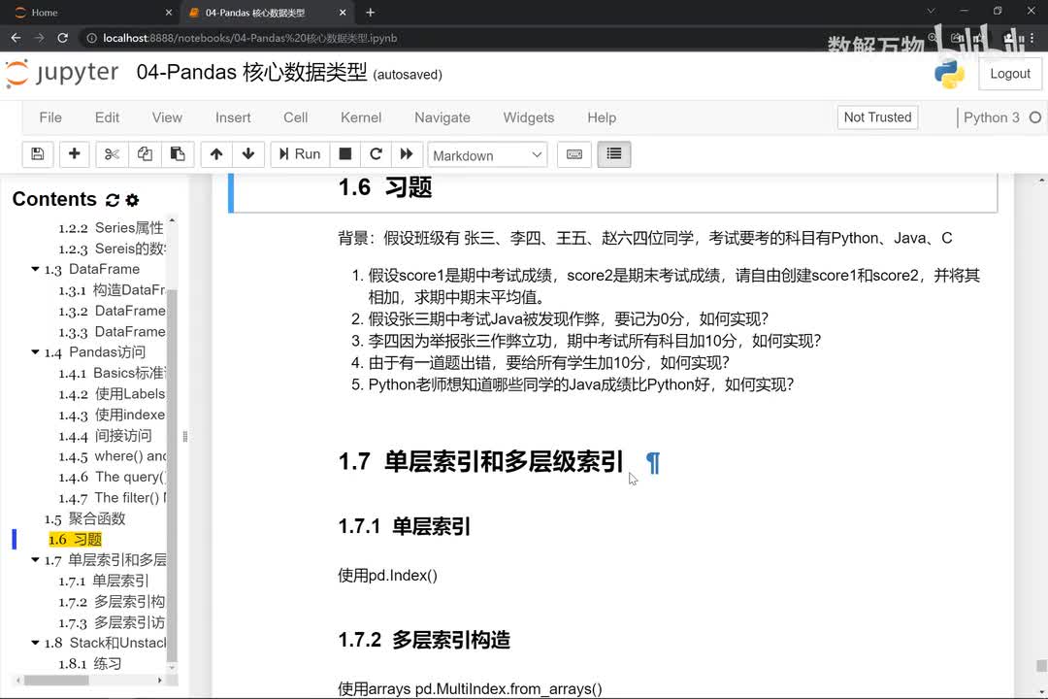This screenshot has width=1048, height=699.
Task: Open the Insert menu
Action: [233, 117]
